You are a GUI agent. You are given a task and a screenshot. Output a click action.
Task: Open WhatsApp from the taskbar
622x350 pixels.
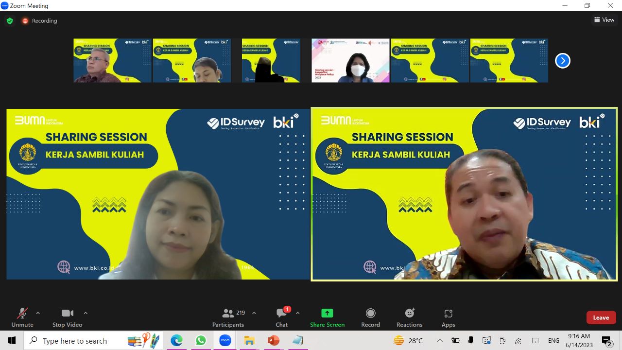(201, 341)
